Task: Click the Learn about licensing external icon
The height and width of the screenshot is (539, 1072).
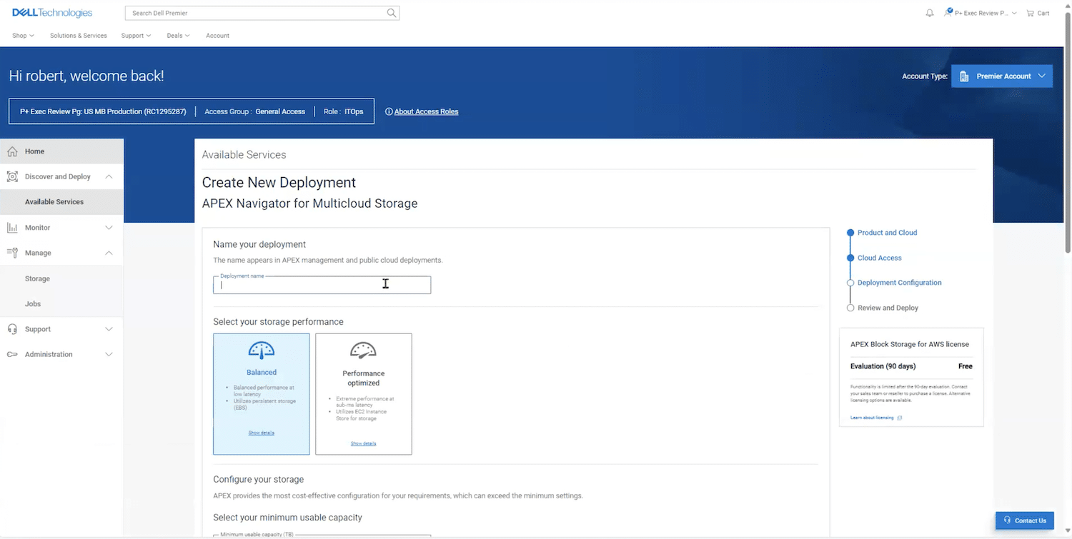Action: 900,418
